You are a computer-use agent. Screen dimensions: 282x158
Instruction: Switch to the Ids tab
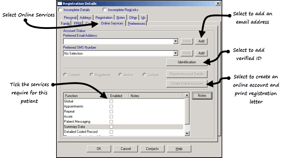click(x=143, y=18)
